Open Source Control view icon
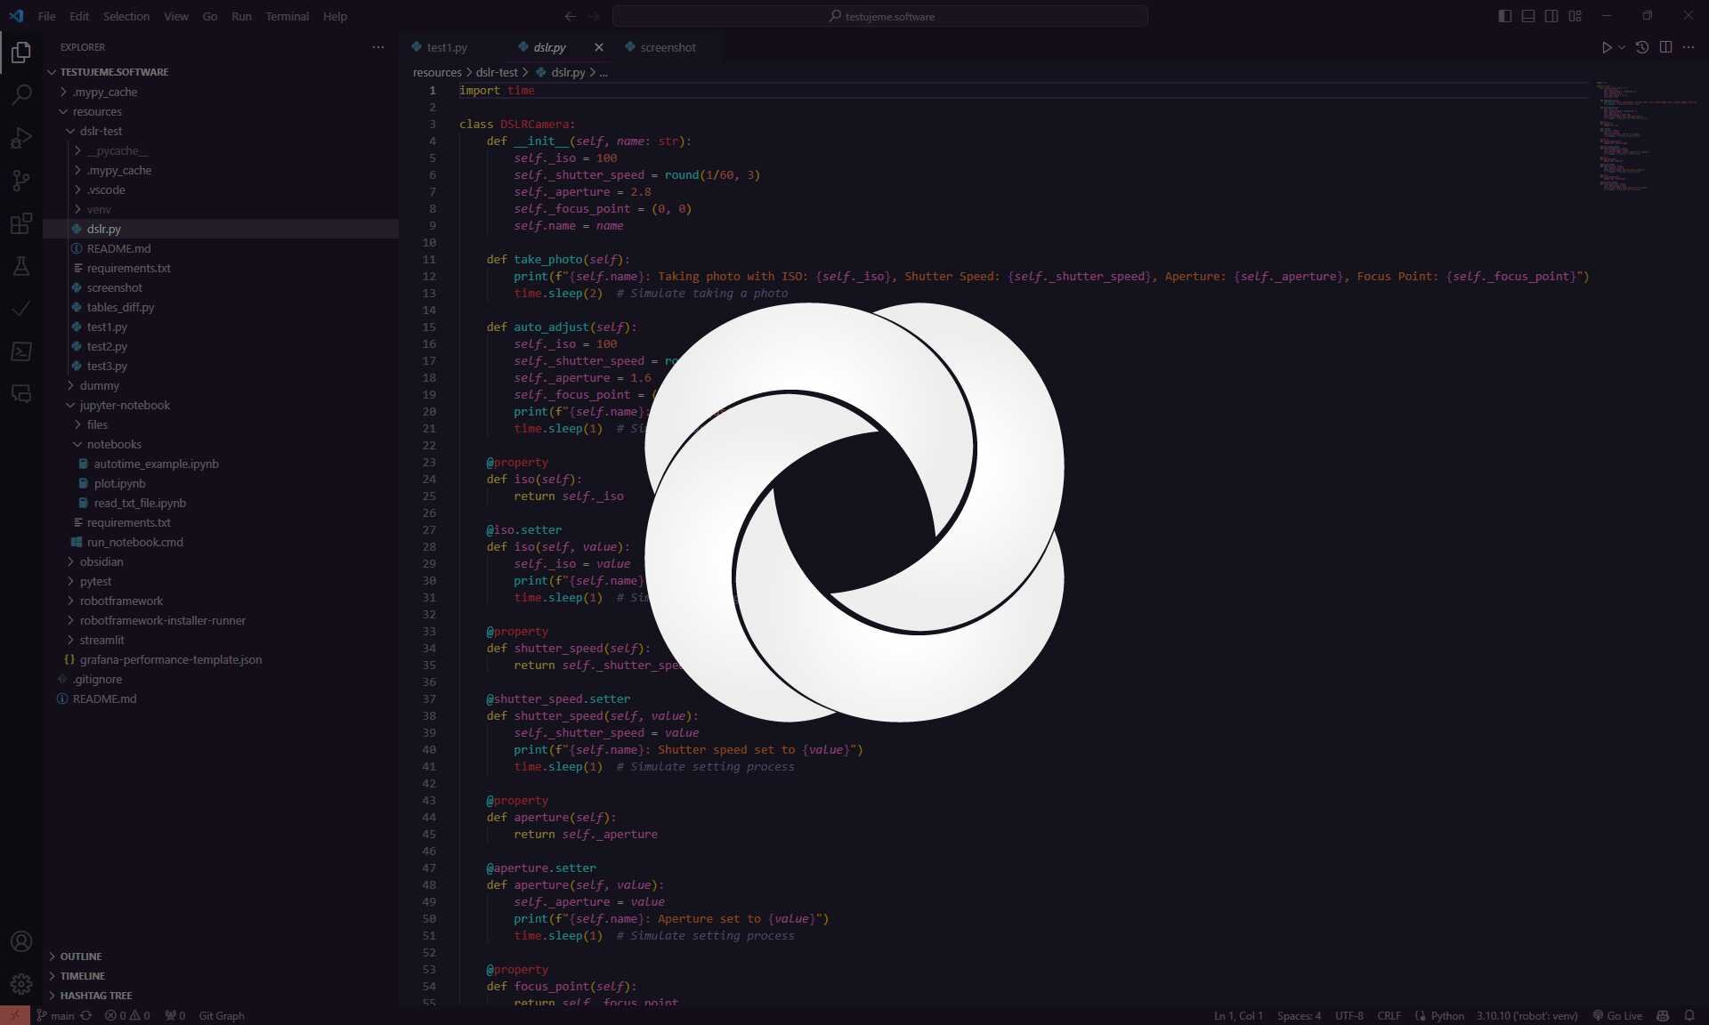 tap(21, 181)
